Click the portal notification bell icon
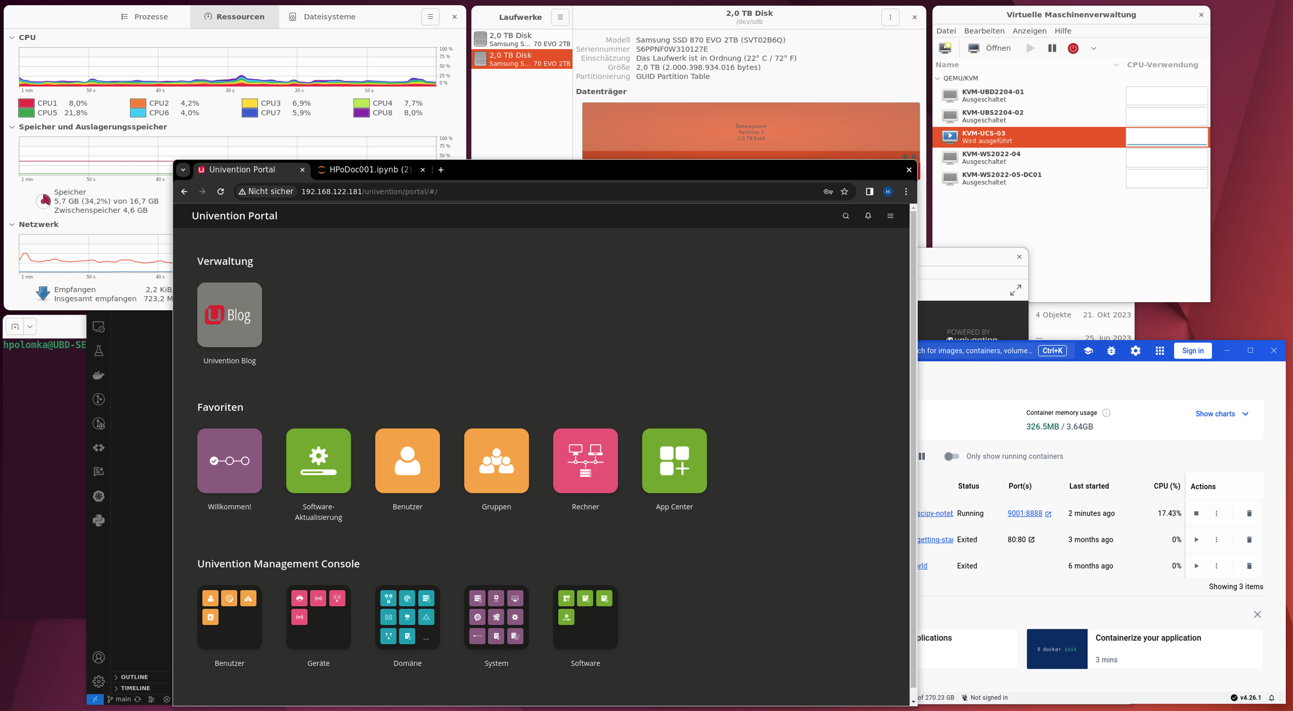This screenshot has width=1293, height=711. click(867, 216)
